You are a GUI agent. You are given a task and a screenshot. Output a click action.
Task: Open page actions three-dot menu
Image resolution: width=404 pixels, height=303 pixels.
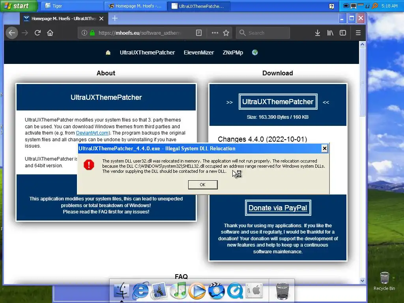(215, 33)
